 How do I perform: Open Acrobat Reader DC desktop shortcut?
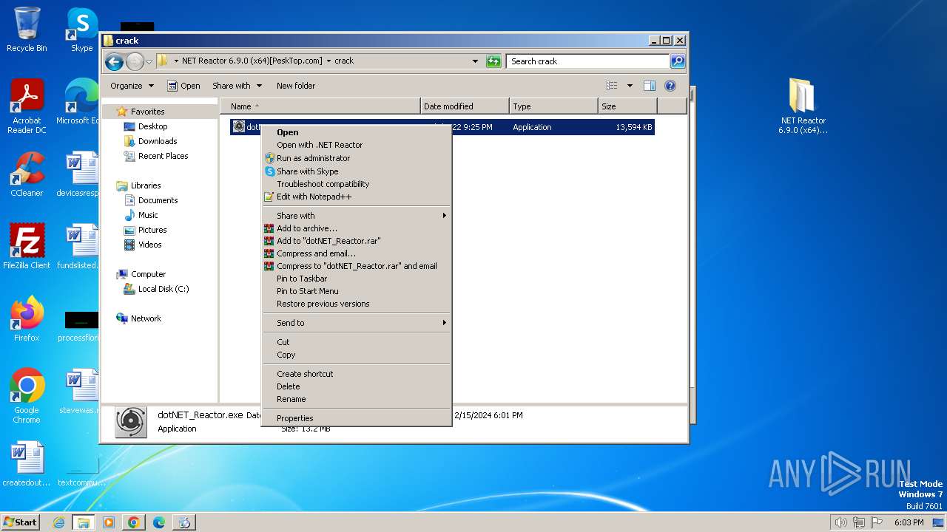point(27,106)
